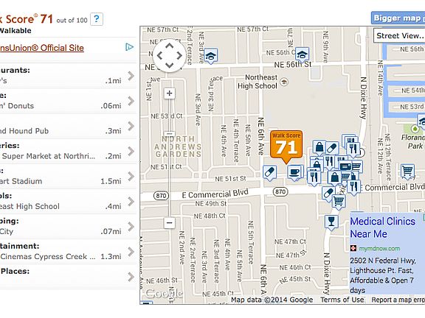
Task: Open the Walk Score question mark help
Action: (96, 19)
